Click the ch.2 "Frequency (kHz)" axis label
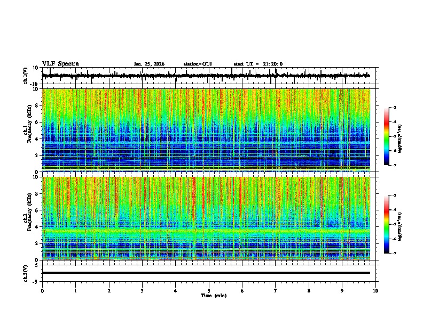Viewport: 423px width, 326px height. tap(29, 212)
